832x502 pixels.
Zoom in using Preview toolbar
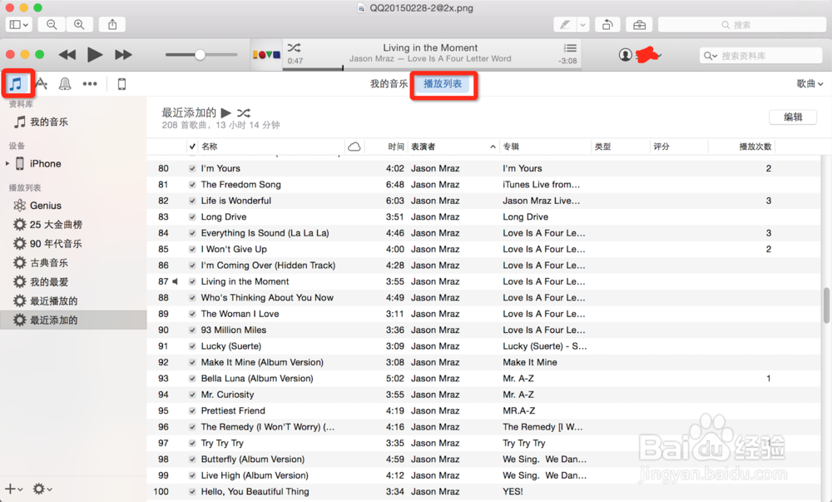point(79,24)
